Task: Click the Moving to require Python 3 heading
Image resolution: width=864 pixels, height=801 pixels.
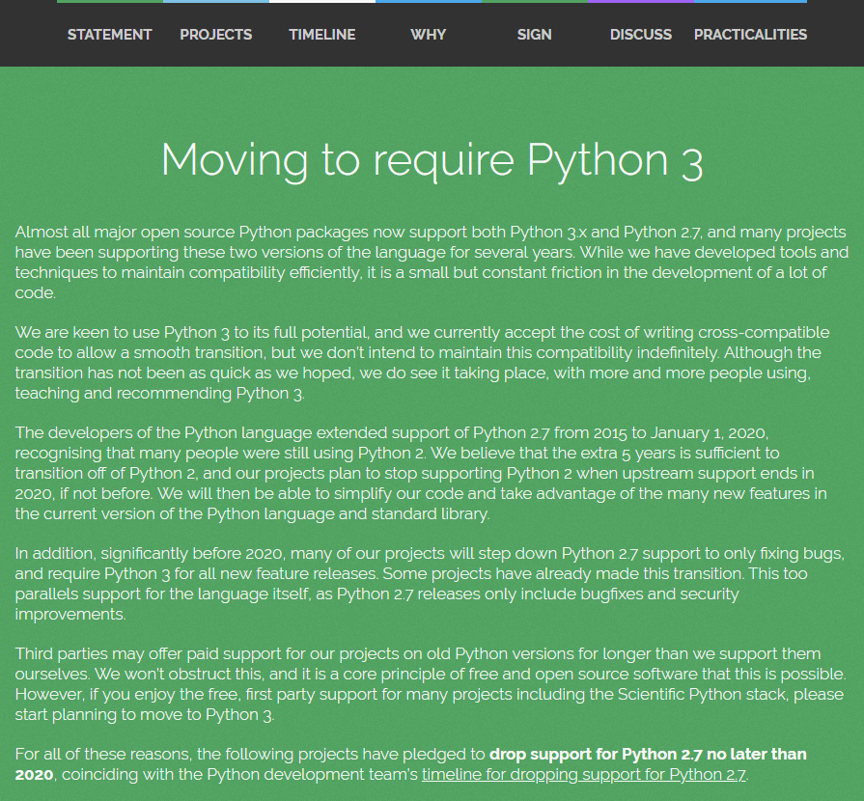Action: 432,159
